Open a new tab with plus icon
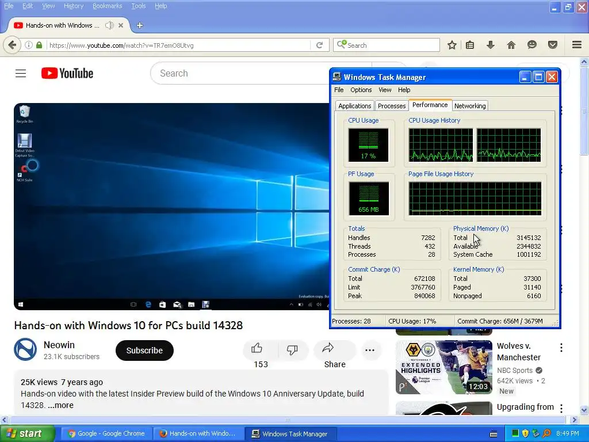 coord(140,25)
